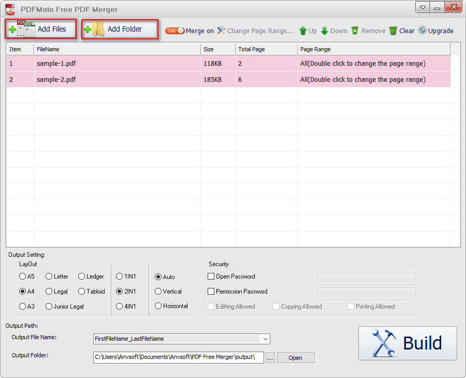Select the sample-2.pdf file name
This screenshot has height=378, width=466.
point(56,79)
